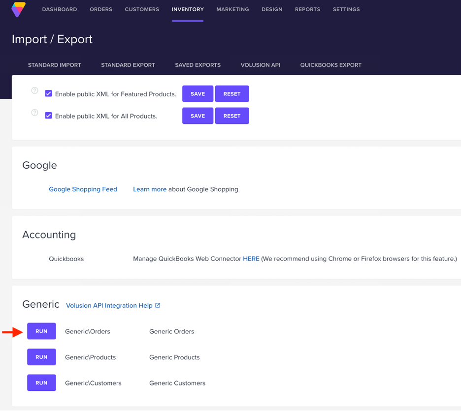461x411 pixels.
Task: Run the Generic\Customers export
Action: tap(41, 383)
